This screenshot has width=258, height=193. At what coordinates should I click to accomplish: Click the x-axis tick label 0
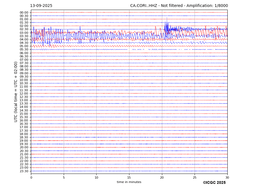pyautogui.click(x=31, y=177)
